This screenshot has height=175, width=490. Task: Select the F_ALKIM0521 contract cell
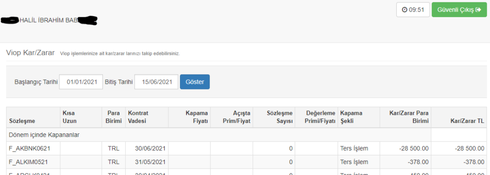tap(33, 162)
